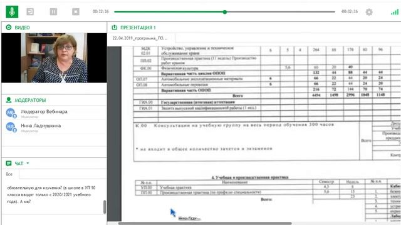Click the К.00 Консультации line
The width and height of the screenshot is (401, 225).
pyautogui.click(x=234, y=125)
